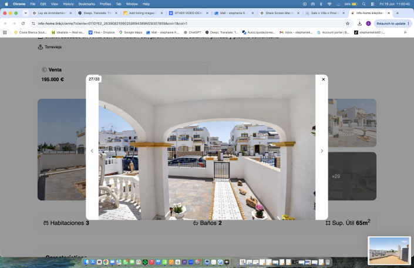414x268 pixels.
Task: Click the 195.000 € price text
Action: (x=52, y=79)
